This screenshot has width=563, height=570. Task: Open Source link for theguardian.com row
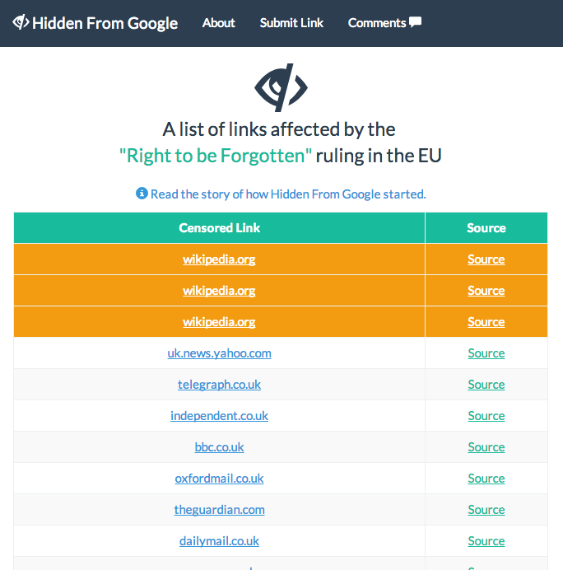point(486,510)
